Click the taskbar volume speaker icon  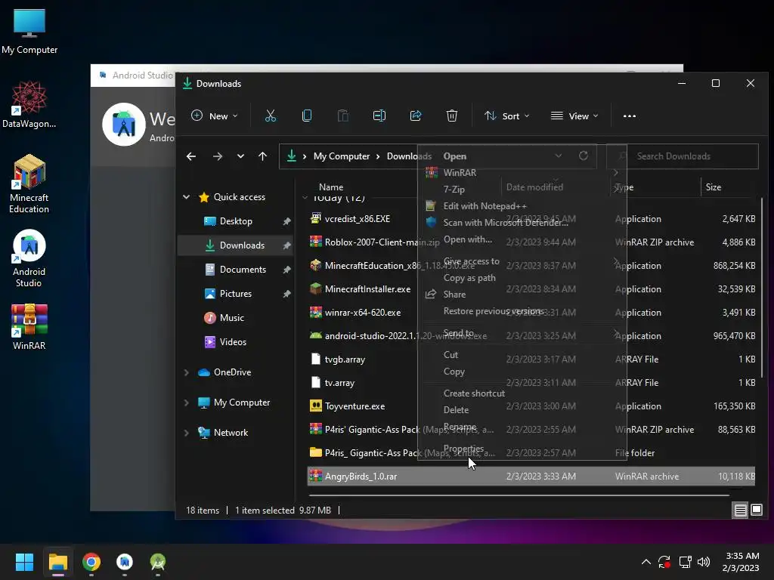(704, 562)
